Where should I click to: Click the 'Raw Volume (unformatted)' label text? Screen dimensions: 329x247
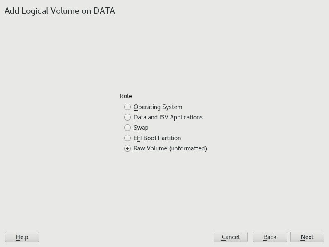170,148
